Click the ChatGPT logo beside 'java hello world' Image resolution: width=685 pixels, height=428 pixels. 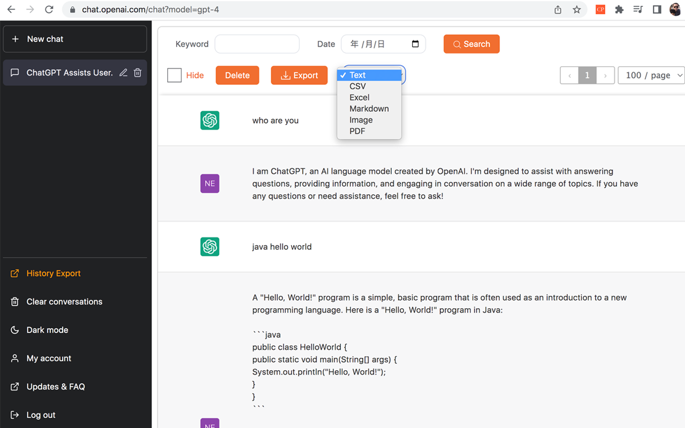pos(210,247)
